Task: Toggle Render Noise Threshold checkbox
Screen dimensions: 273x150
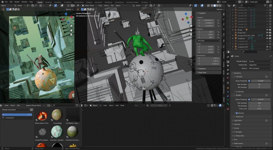Action: 249,99
